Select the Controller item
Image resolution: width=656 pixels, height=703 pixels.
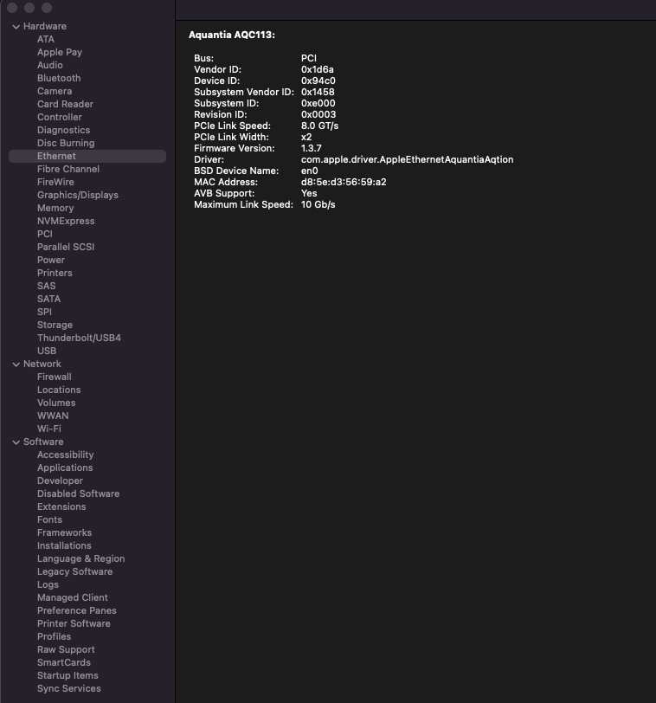[x=59, y=118]
